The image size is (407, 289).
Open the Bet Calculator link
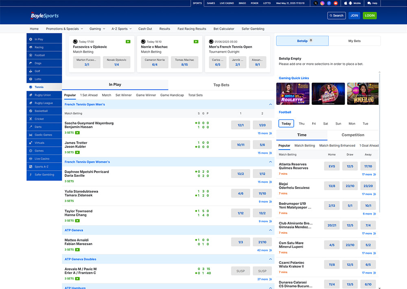point(224,29)
